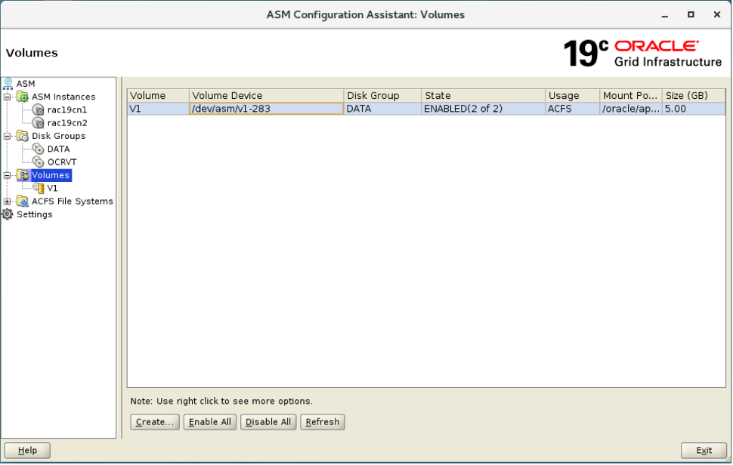
Task: Sort by the Usage column header
Action: [x=572, y=96]
